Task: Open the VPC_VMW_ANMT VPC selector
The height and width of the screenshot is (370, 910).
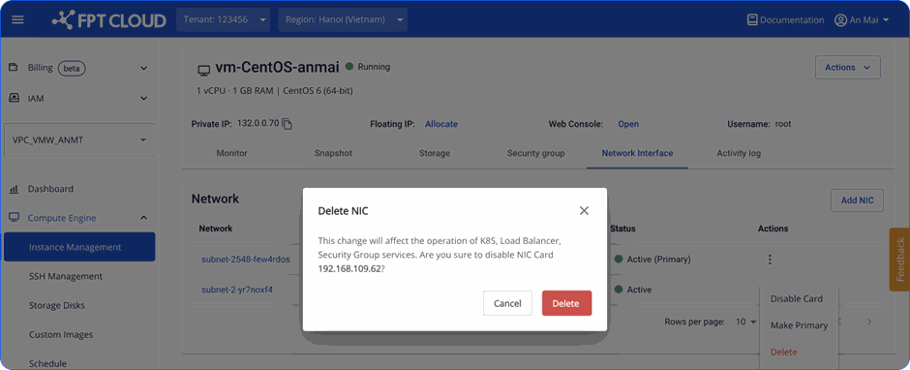Action: coord(79,140)
